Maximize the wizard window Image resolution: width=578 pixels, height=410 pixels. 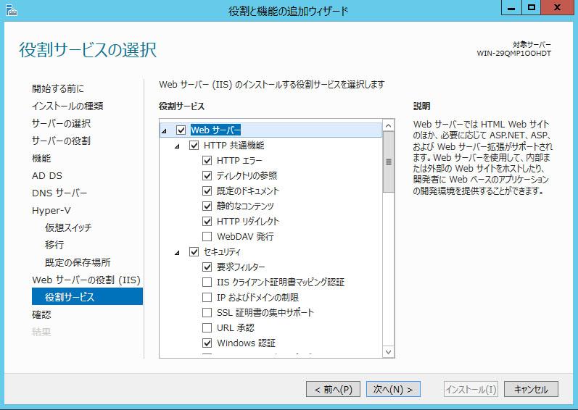click(531, 7)
